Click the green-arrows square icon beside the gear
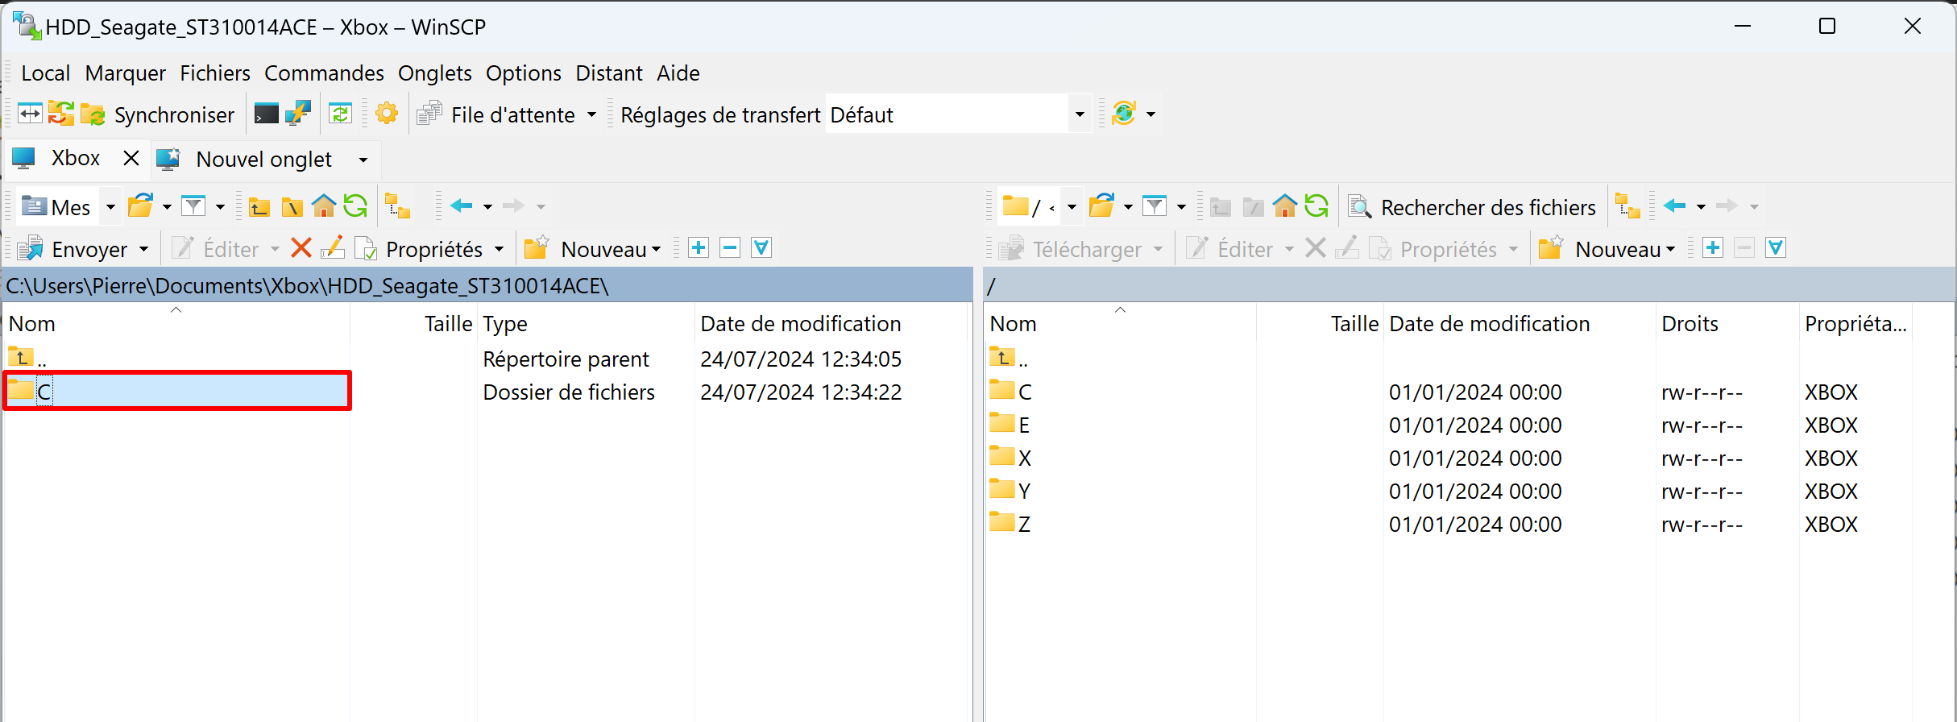1957x722 pixels. [x=341, y=114]
